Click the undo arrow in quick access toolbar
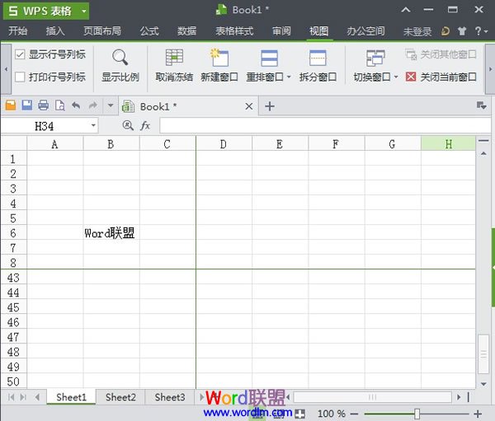 76,105
